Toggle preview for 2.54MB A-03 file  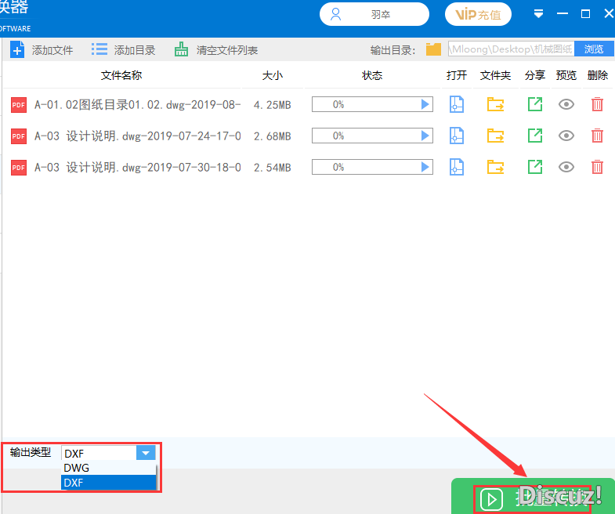point(566,167)
